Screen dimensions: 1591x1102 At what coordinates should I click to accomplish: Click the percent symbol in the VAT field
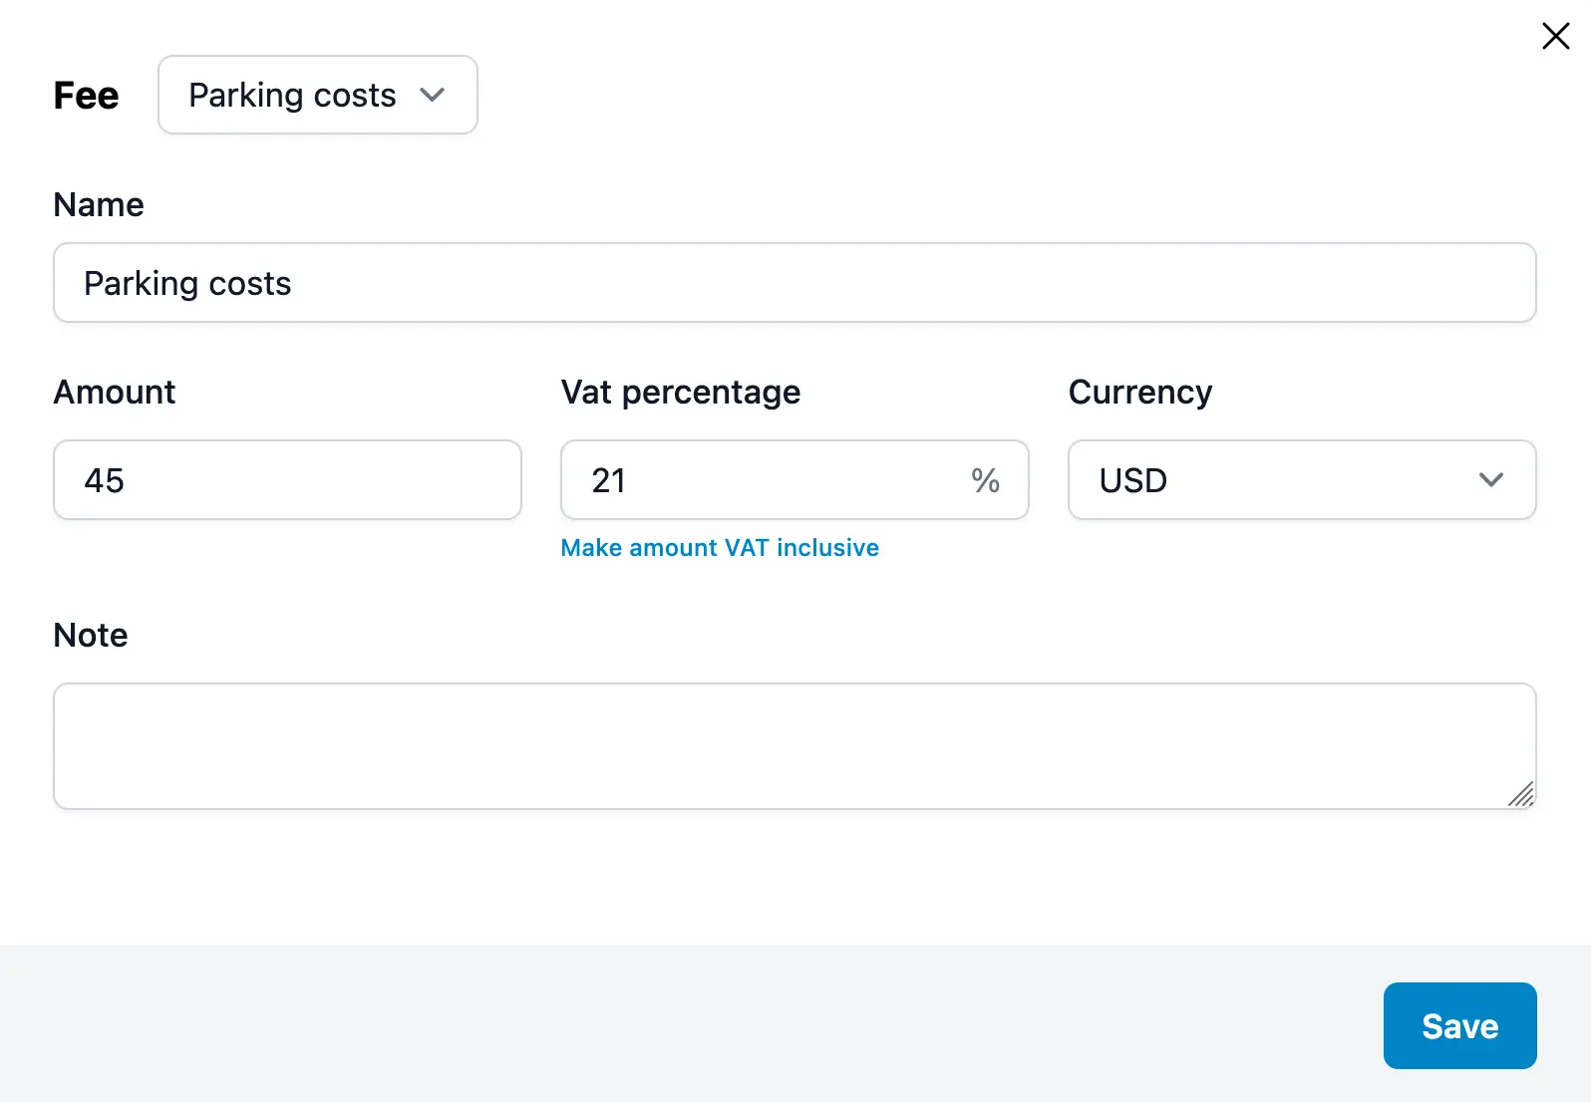985,480
